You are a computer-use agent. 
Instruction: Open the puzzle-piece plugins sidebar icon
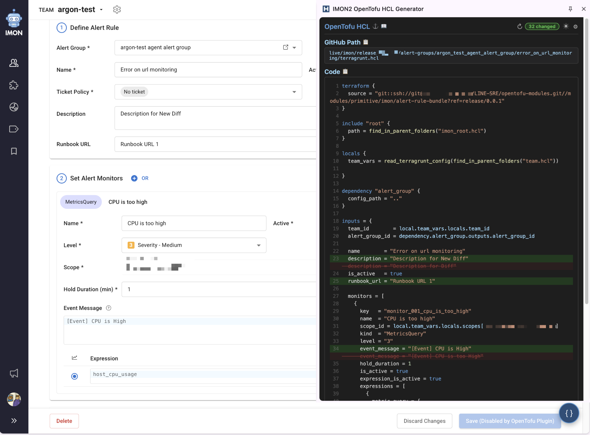point(14,85)
